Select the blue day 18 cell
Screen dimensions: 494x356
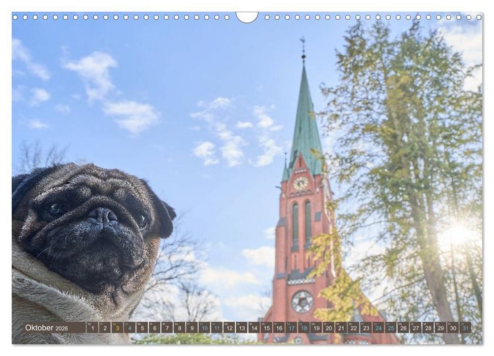[x=304, y=328]
